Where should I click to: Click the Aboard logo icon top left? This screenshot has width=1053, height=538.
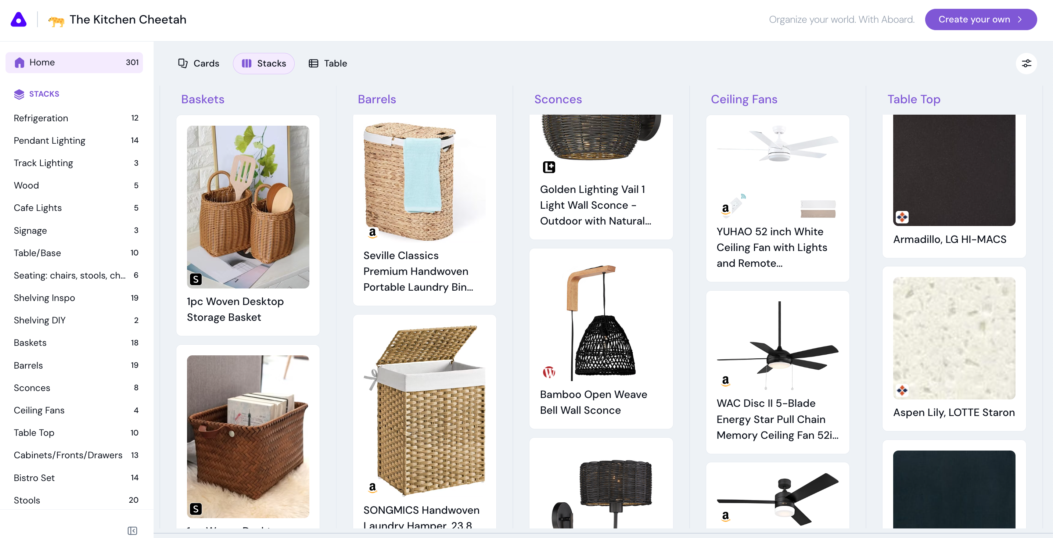click(18, 18)
